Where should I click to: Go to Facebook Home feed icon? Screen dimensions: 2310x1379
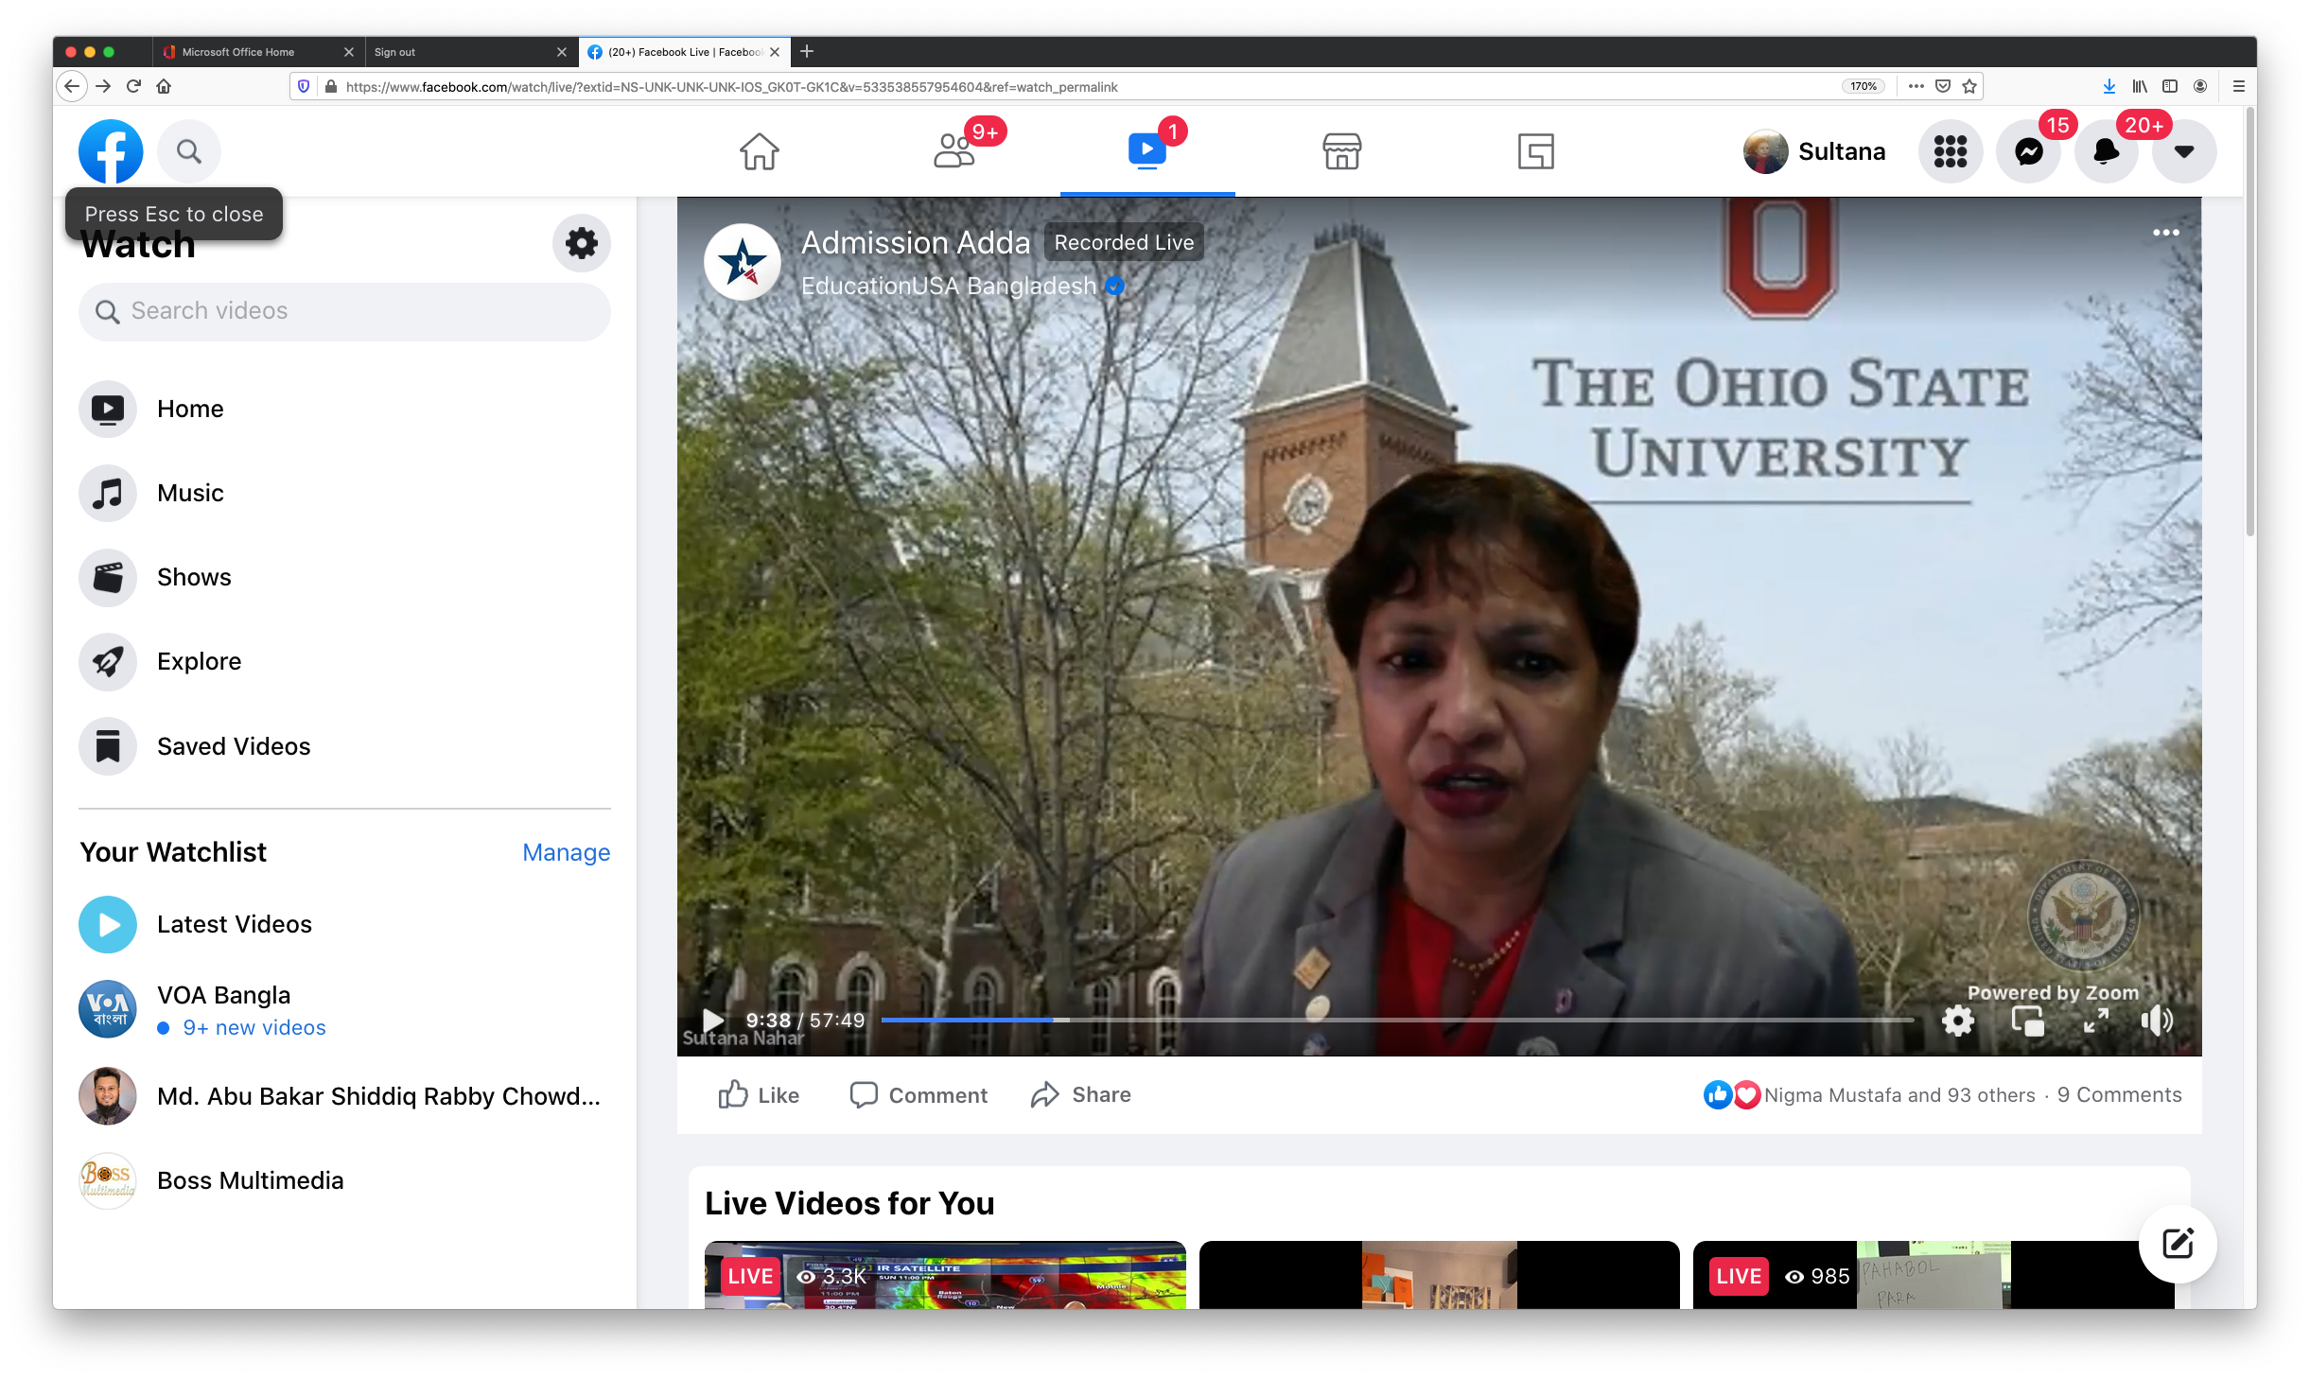[x=759, y=151]
